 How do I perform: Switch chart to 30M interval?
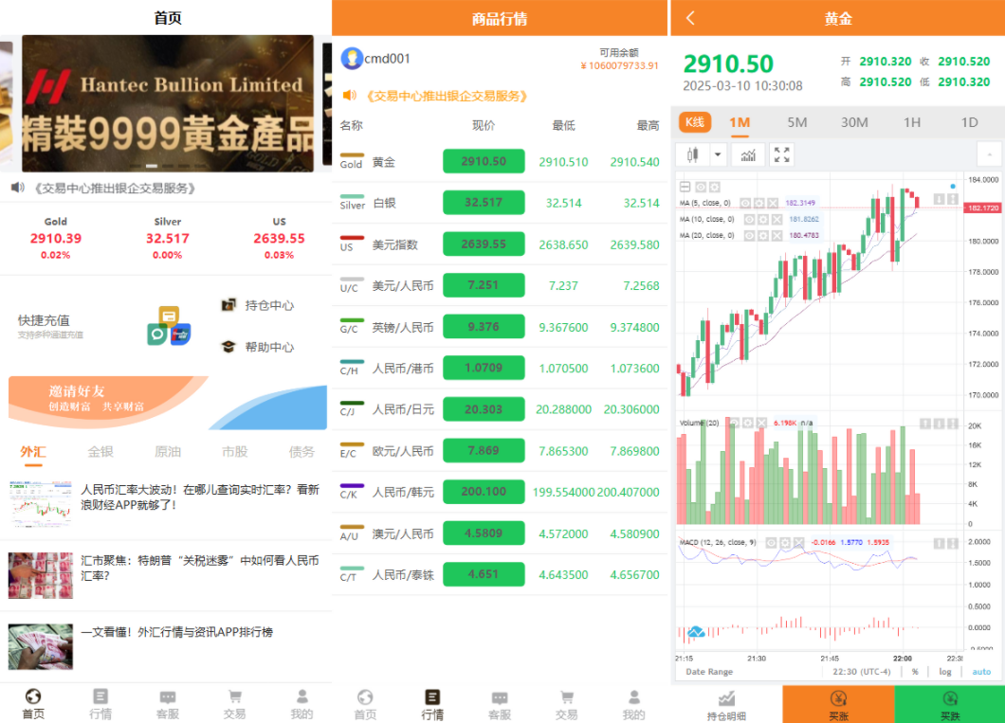(x=854, y=122)
